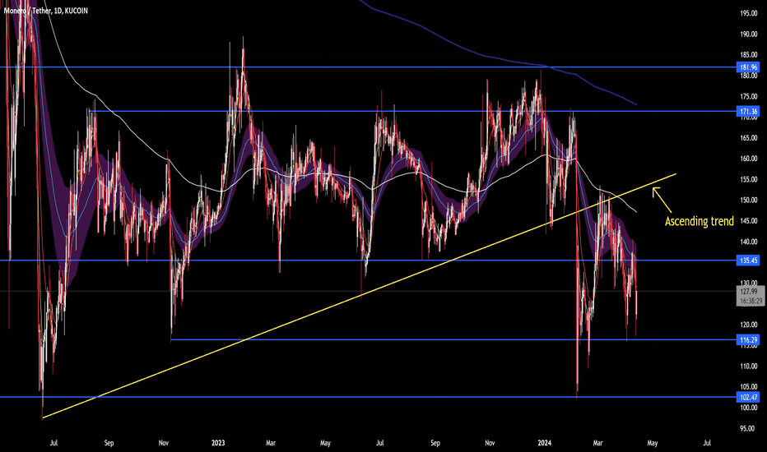Click the Nov label next to 2023
Viewport: 767px width, 452px height.
click(164, 443)
